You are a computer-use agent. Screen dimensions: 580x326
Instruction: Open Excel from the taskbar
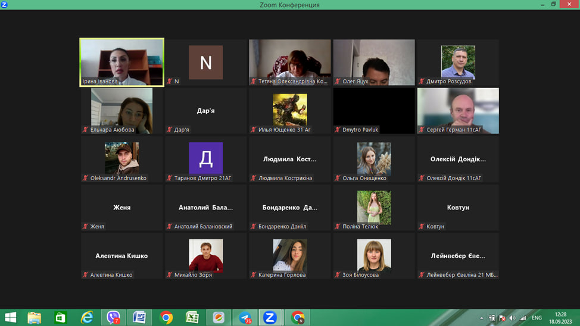tap(192, 318)
